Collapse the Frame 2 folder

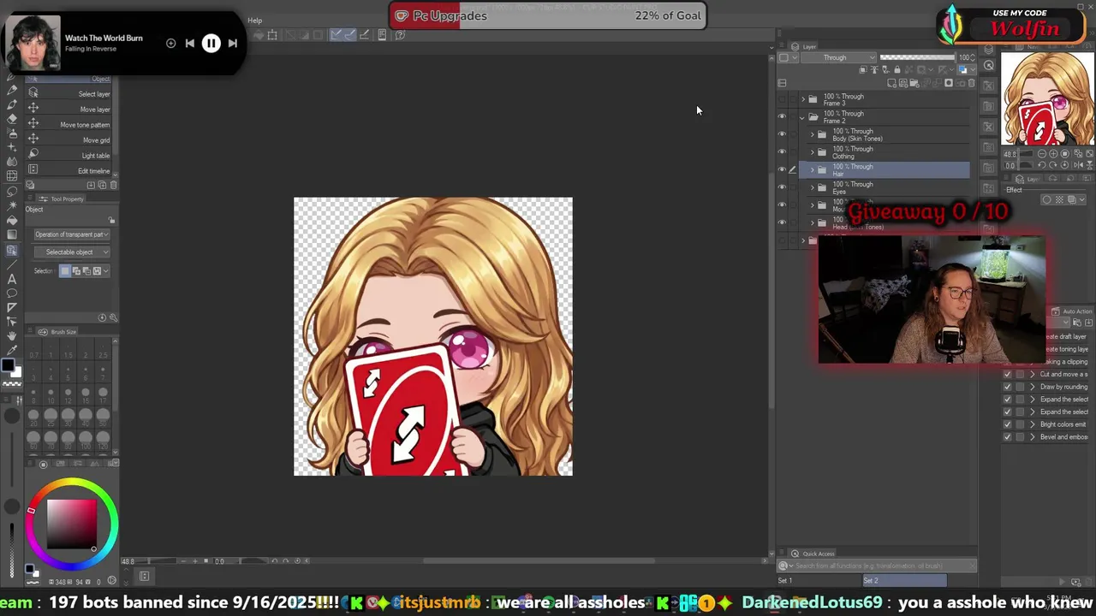point(802,118)
